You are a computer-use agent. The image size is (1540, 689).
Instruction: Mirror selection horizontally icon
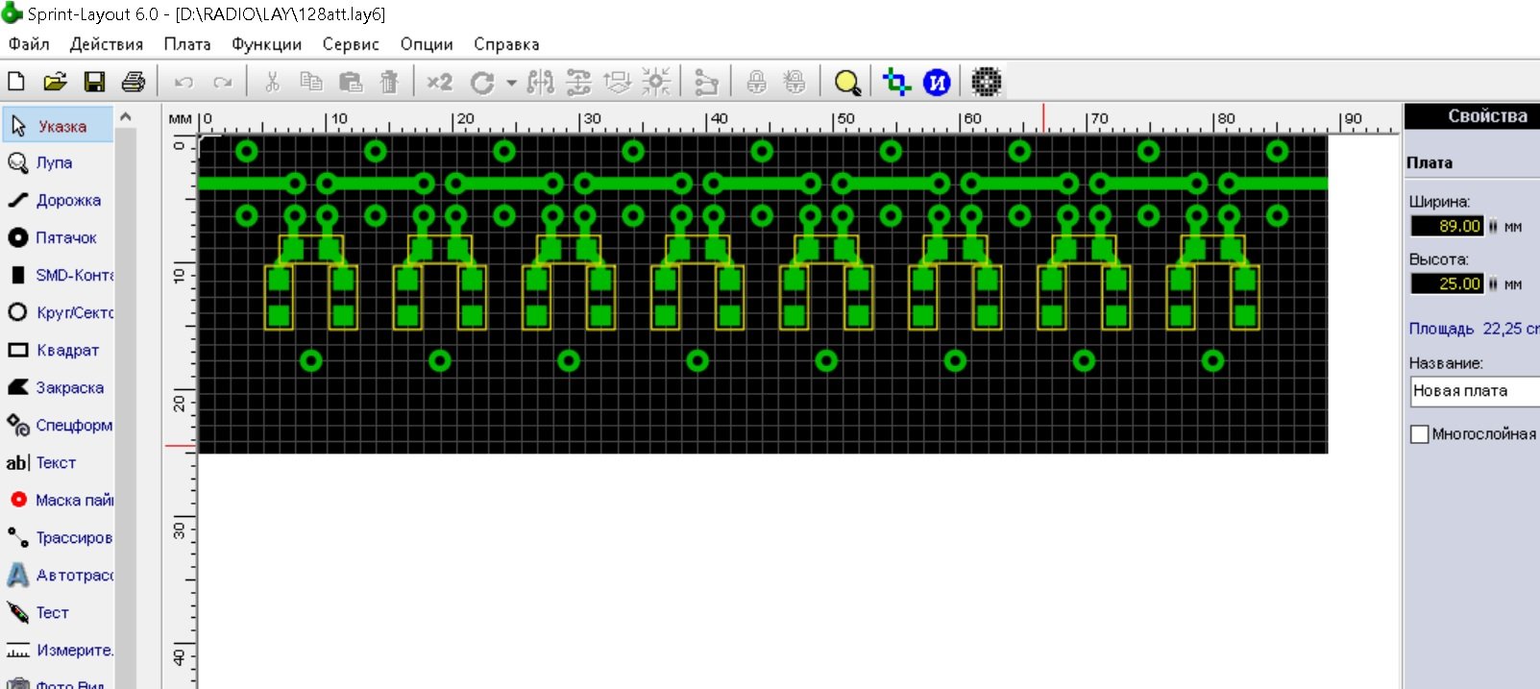(x=541, y=82)
